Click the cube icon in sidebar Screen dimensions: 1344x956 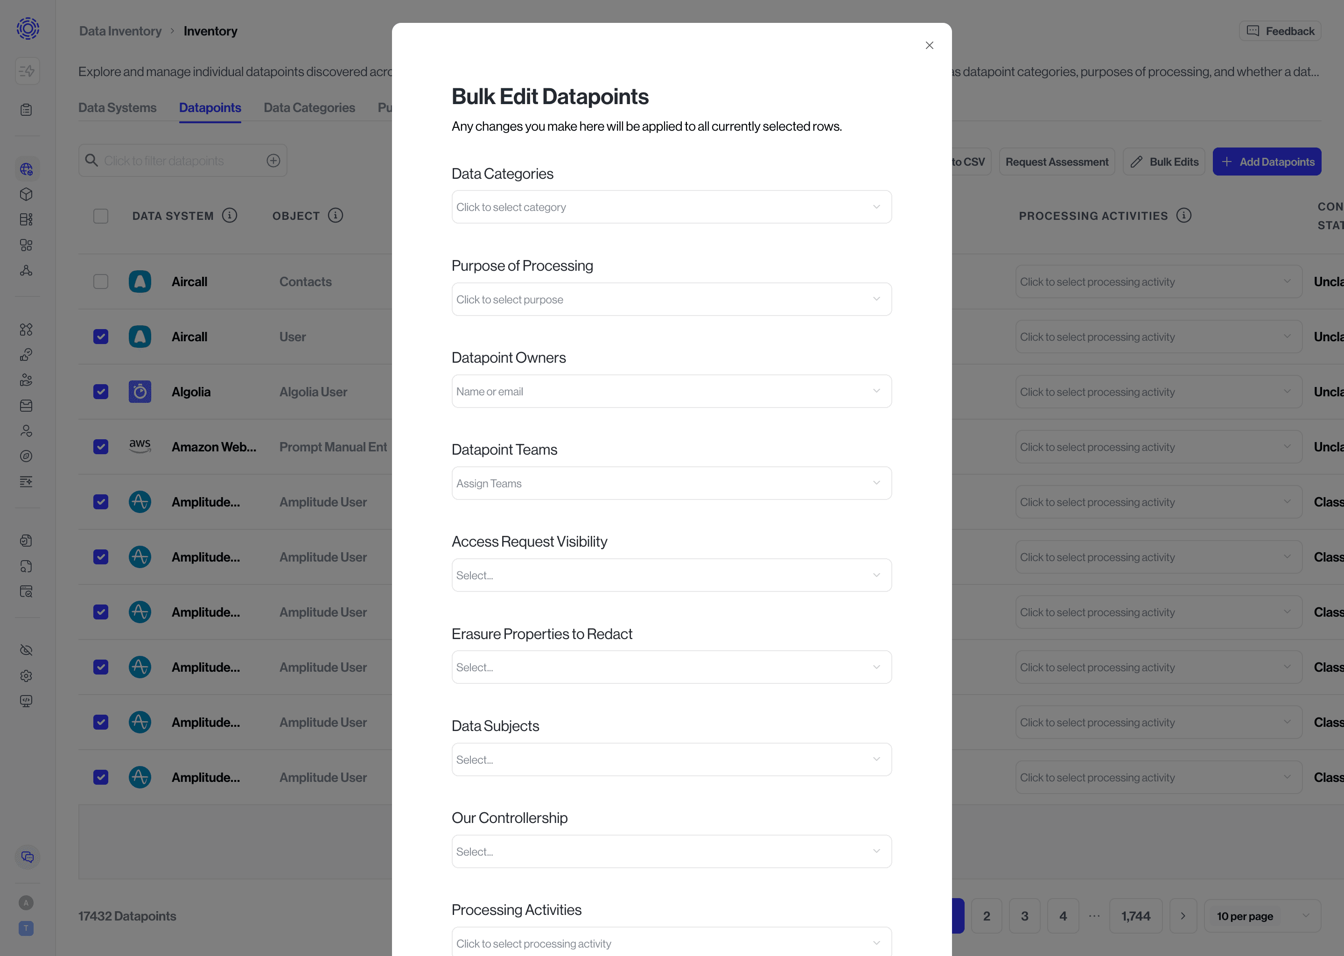point(26,194)
